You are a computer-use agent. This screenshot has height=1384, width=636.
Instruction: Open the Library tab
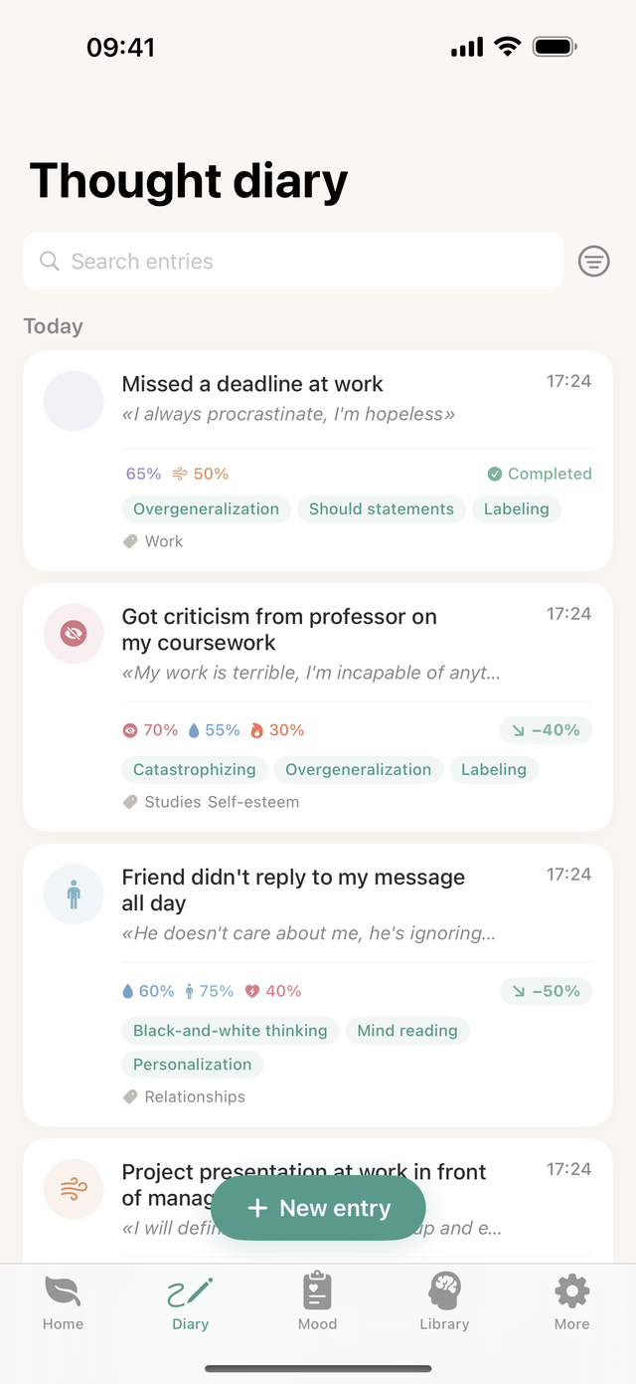(x=444, y=1302)
